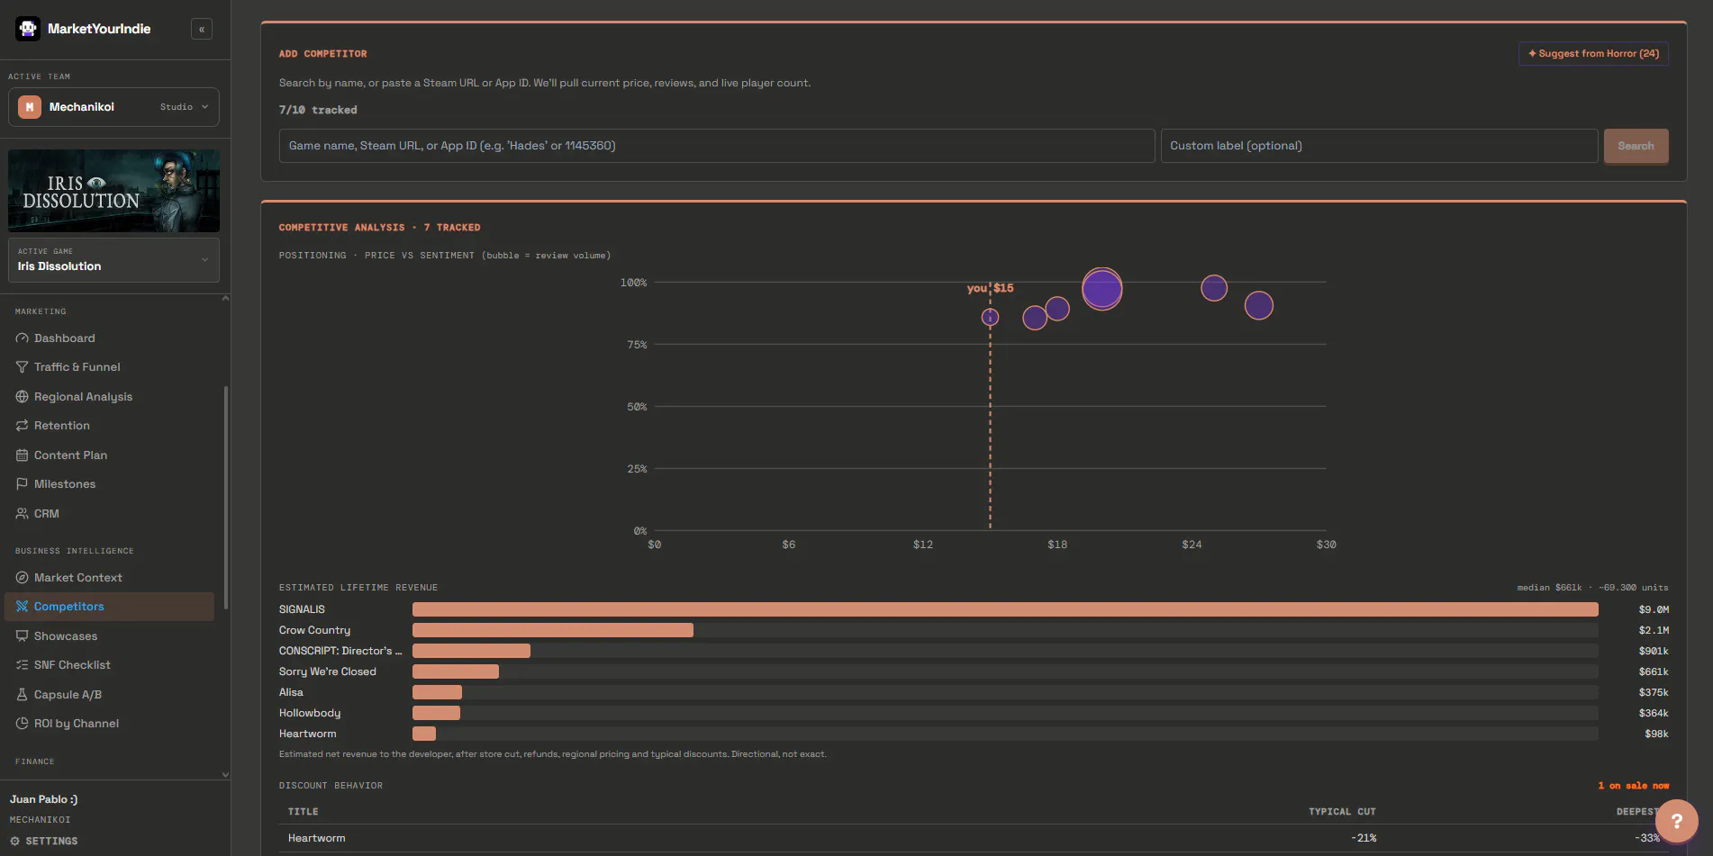Click the largest bubble on the chart
This screenshot has height=856, width=1713.
pos(1101,289)
